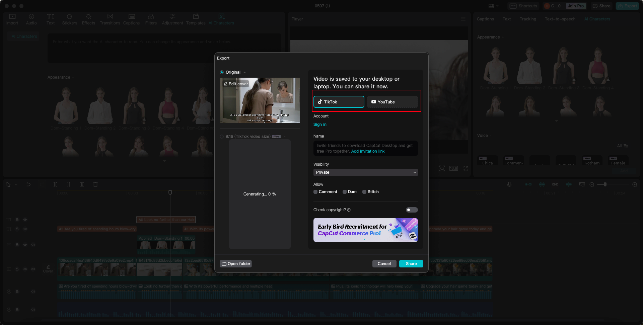Screen dimensions: 643x325
Task: Click the Delete left trim tool
Action: (69, 184)
